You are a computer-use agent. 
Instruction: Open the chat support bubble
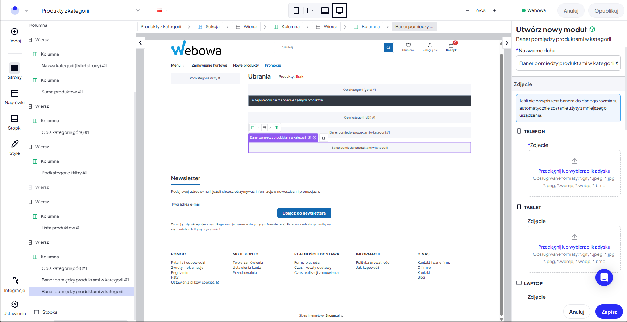604,277
